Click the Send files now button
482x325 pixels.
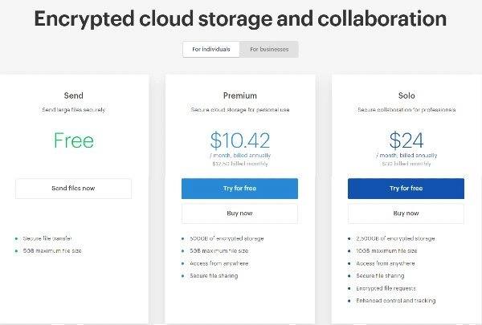[x=73, y=189]
